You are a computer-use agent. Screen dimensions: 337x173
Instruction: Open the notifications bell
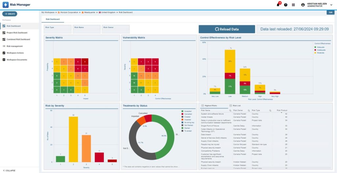click(x=278, y=5)
